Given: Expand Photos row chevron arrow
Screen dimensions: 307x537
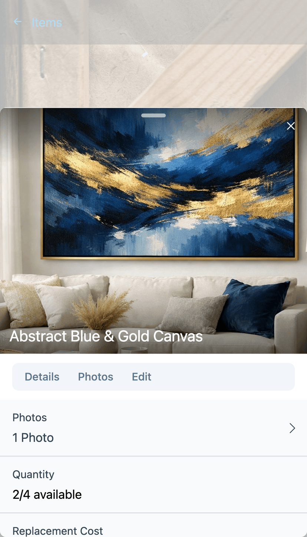Looking at the screenshot, I should (x=292, y=428).
